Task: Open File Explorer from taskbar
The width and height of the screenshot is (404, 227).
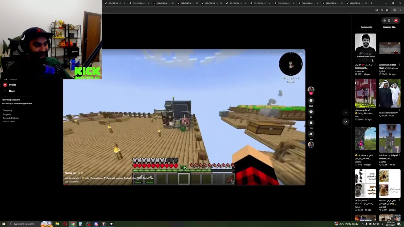Action: (57, 224)
